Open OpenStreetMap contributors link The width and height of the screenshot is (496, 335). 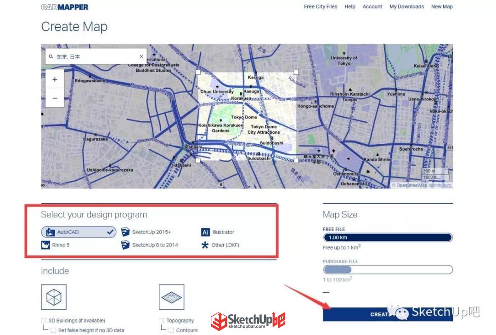(x=421, y=185)
